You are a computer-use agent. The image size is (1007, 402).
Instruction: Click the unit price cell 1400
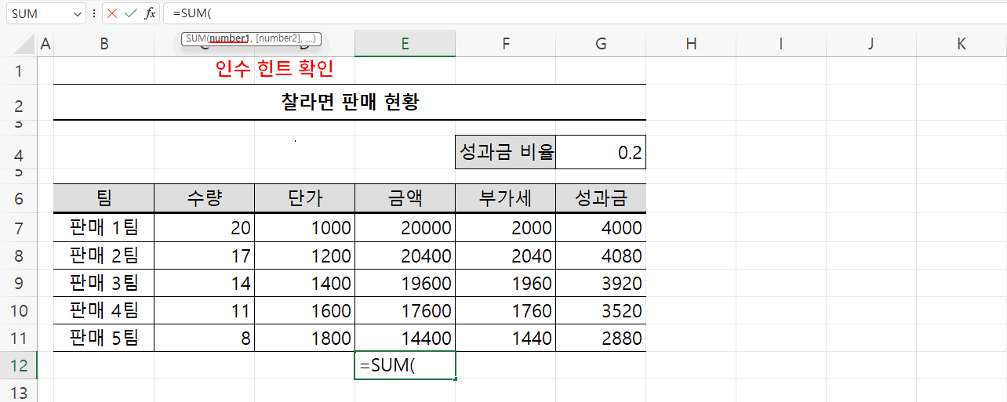304,283
